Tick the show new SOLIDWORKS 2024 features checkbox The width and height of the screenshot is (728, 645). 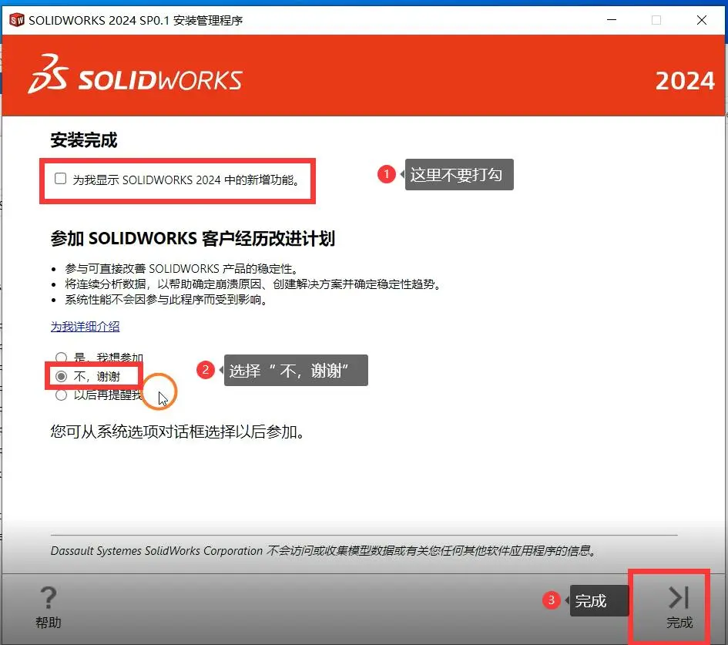60,179
